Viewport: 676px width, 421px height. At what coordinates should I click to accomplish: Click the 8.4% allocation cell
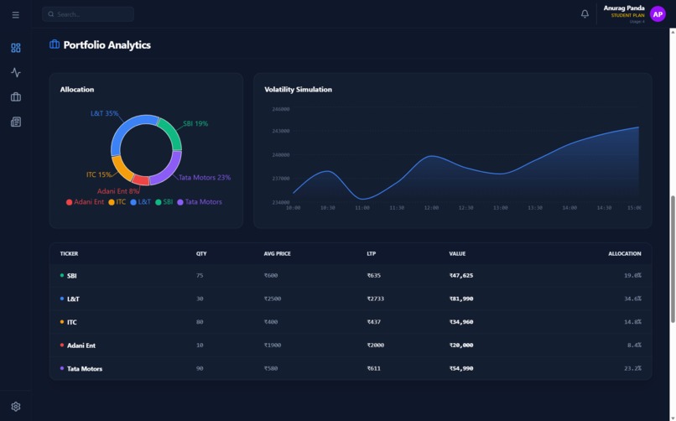click(634, 346)
